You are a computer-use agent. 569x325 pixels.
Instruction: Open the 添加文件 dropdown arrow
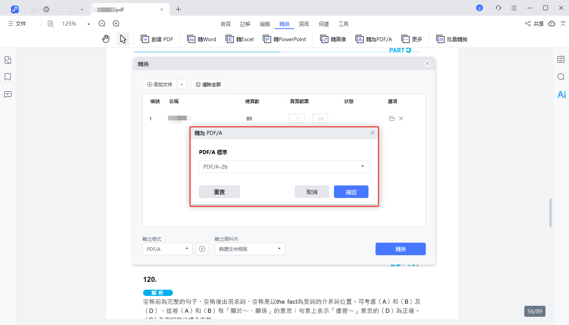pos(181,84)
